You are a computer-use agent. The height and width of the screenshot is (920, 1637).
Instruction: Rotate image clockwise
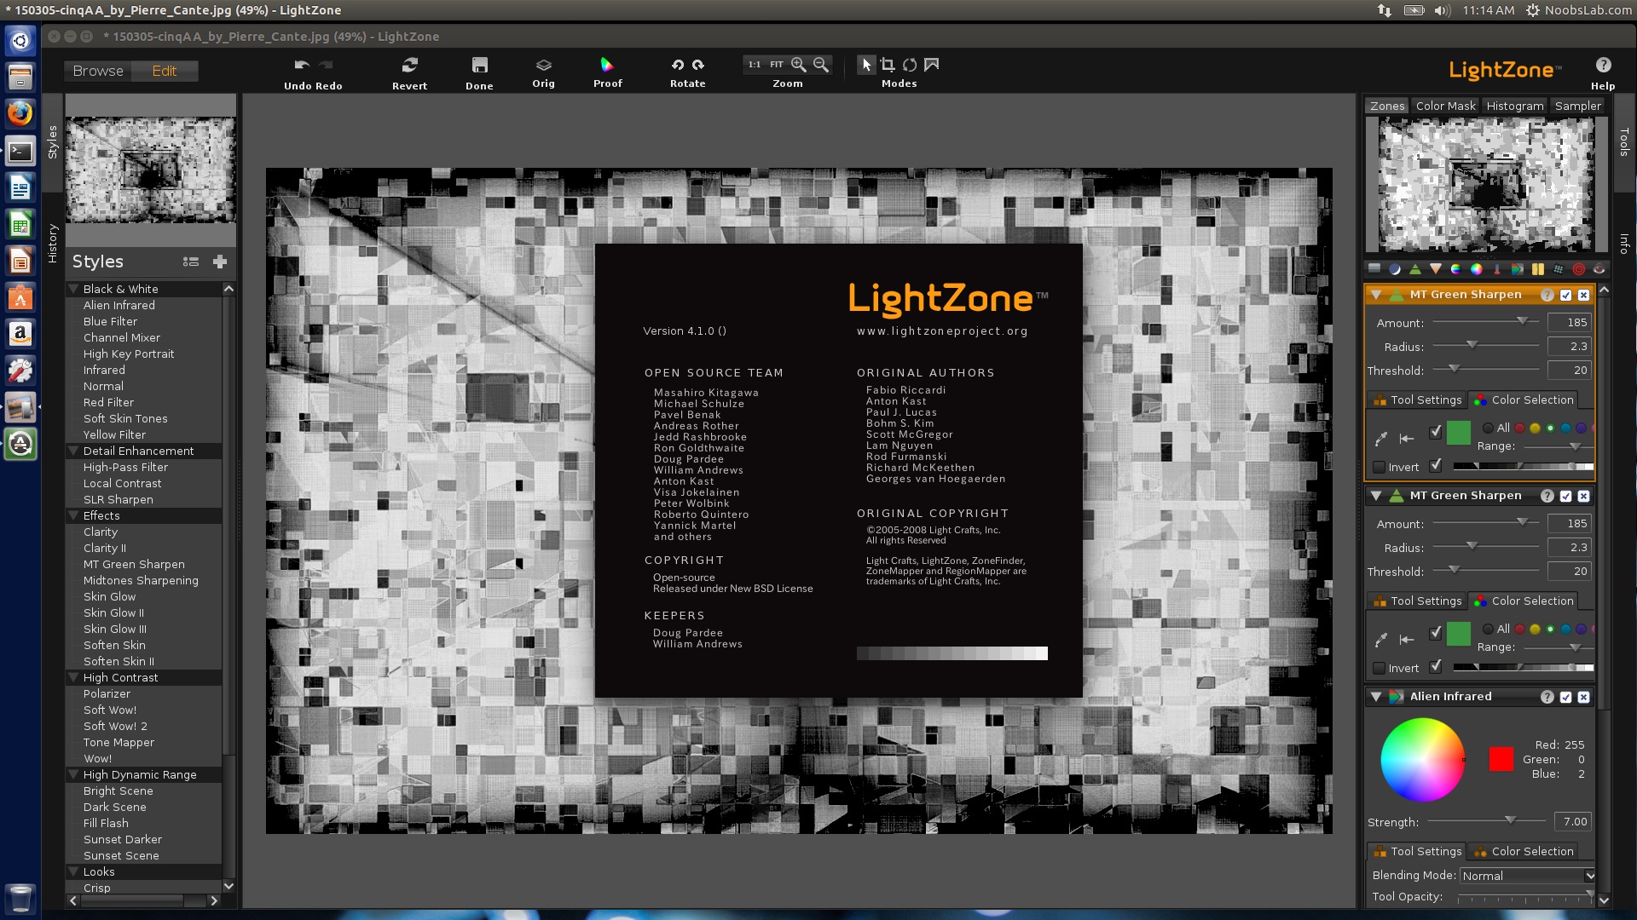698,65
